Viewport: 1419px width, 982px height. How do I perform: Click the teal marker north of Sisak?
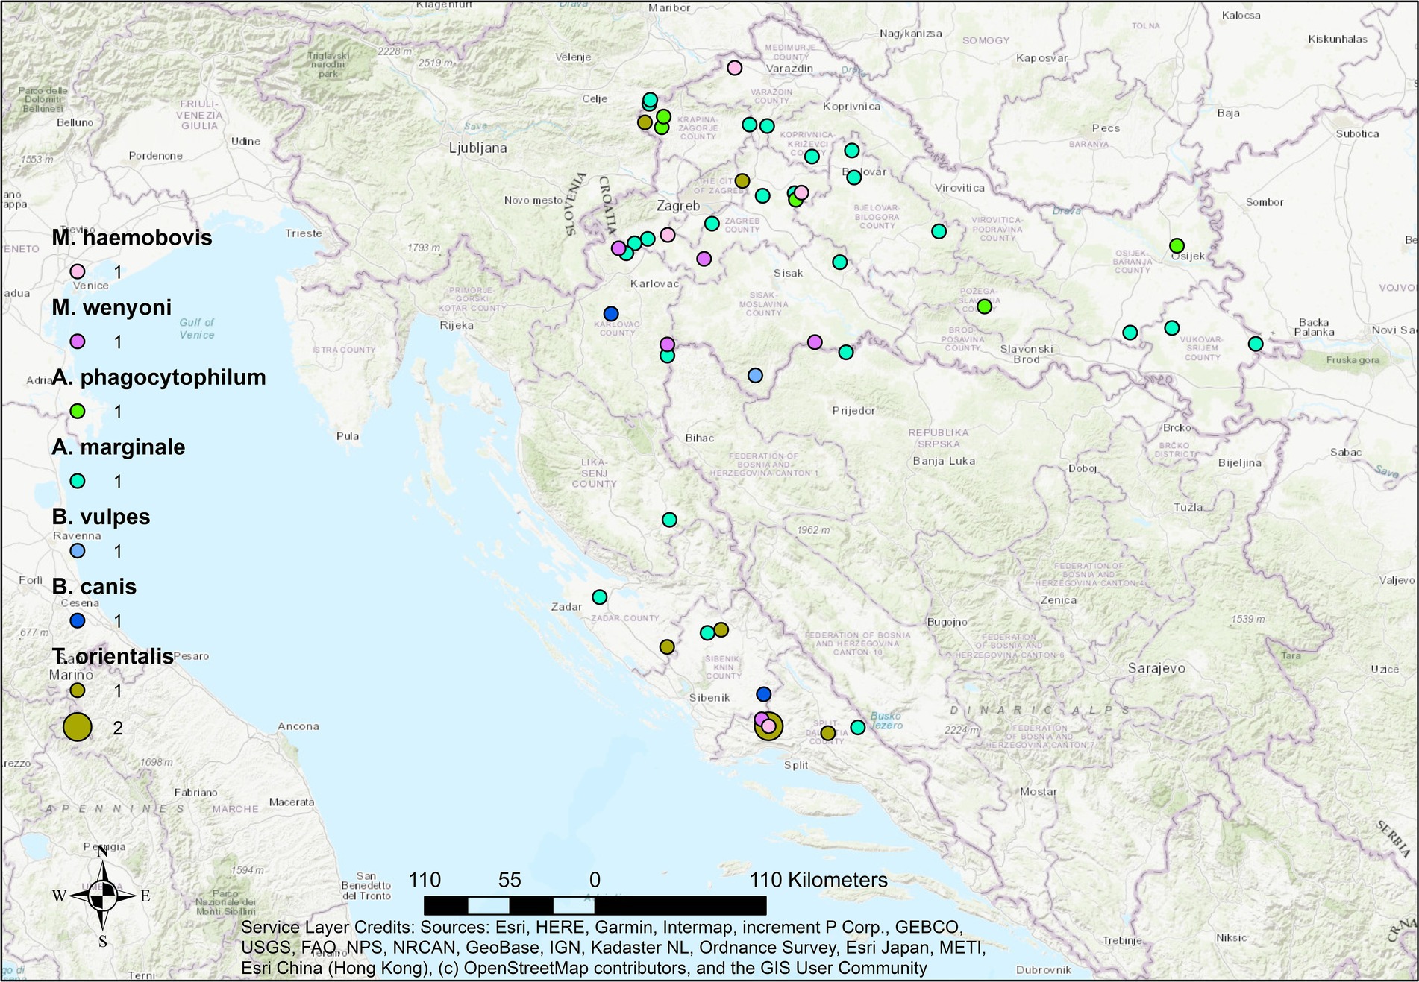(839, 262)
